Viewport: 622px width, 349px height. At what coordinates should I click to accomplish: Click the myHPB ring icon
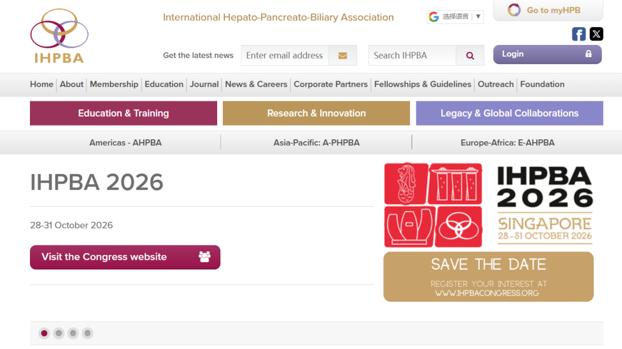pyautogui.click(x=514, y=10)
